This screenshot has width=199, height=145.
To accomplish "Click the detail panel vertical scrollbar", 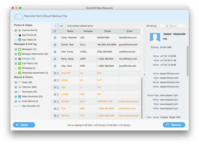I will coord(188,61).
